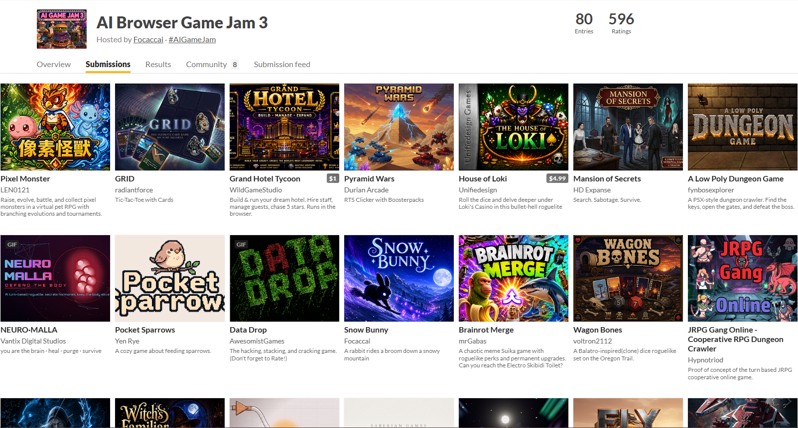
Task: Open the Wagon Bones cover thumbnail
Action: [x=628, y=278]
